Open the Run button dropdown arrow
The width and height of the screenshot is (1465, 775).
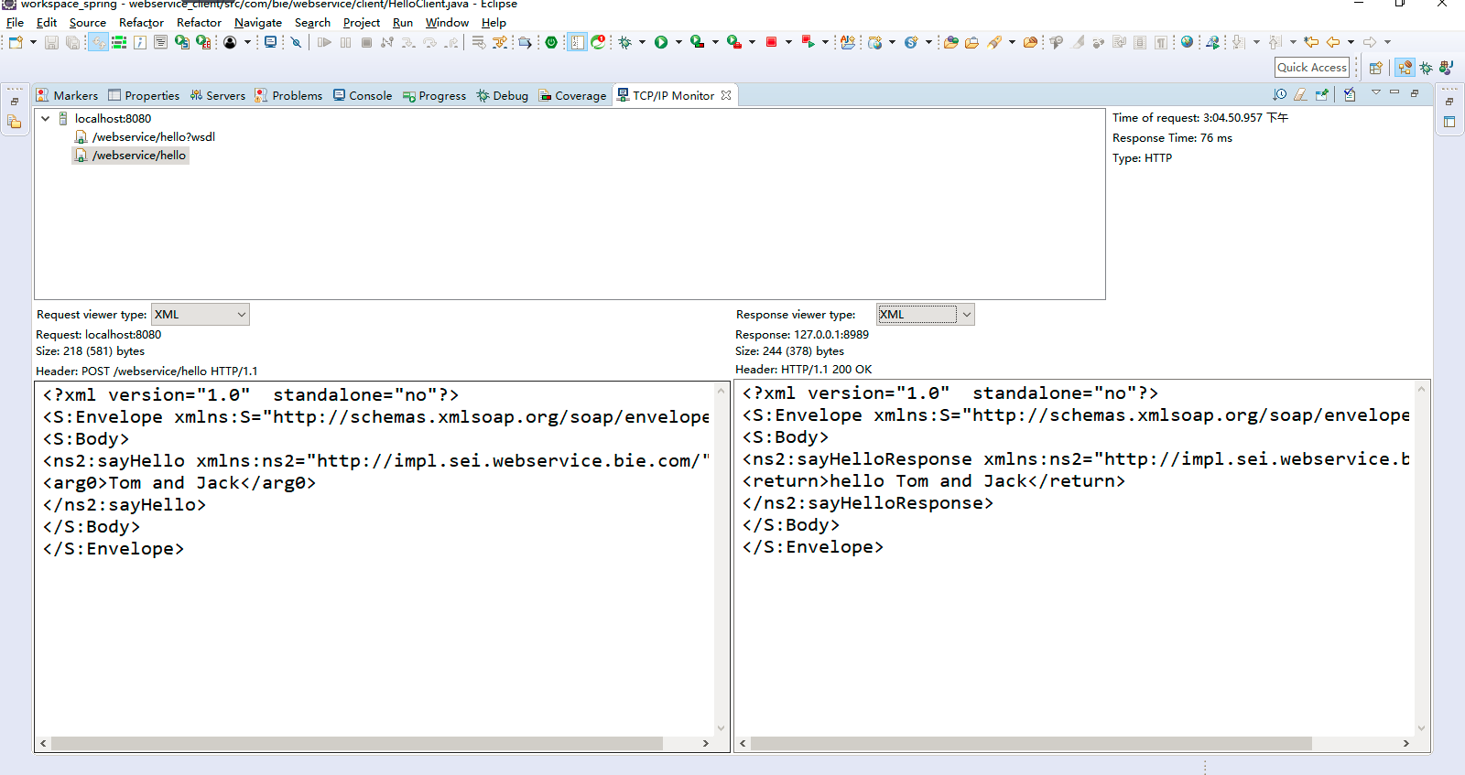[678, 42]
